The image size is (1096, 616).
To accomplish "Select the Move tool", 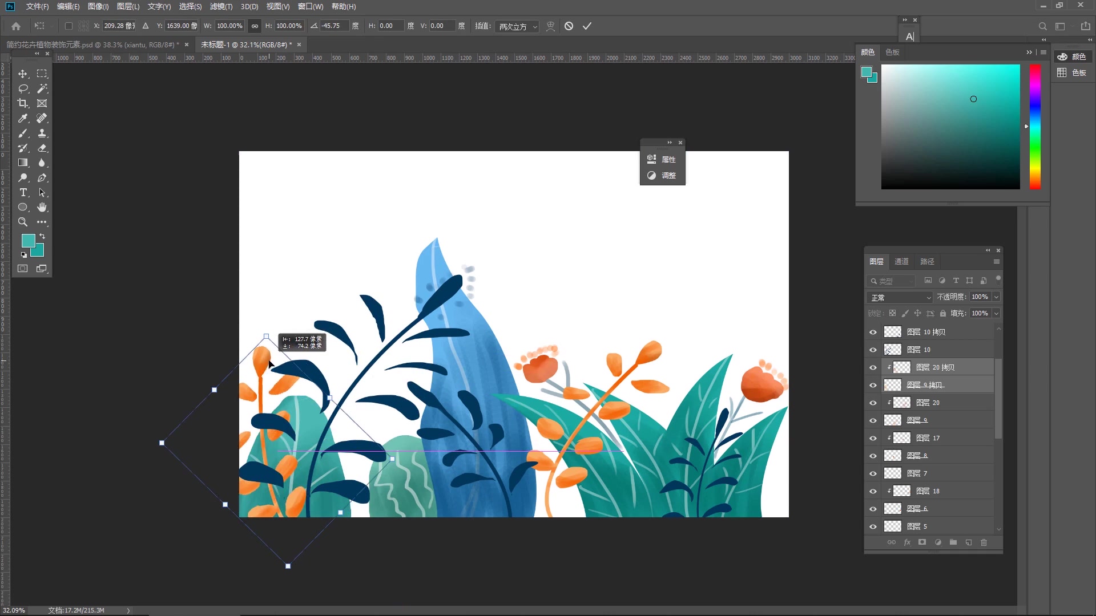I will click(x=23, y=74).
